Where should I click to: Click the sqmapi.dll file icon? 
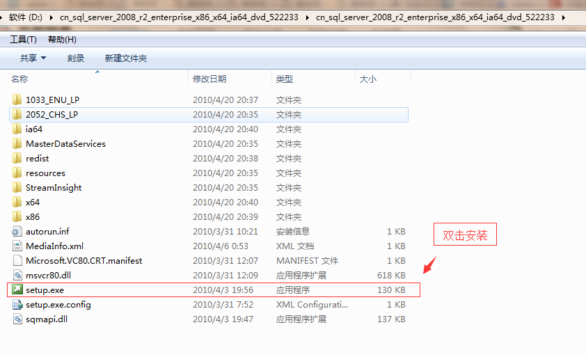coord(17,319)
